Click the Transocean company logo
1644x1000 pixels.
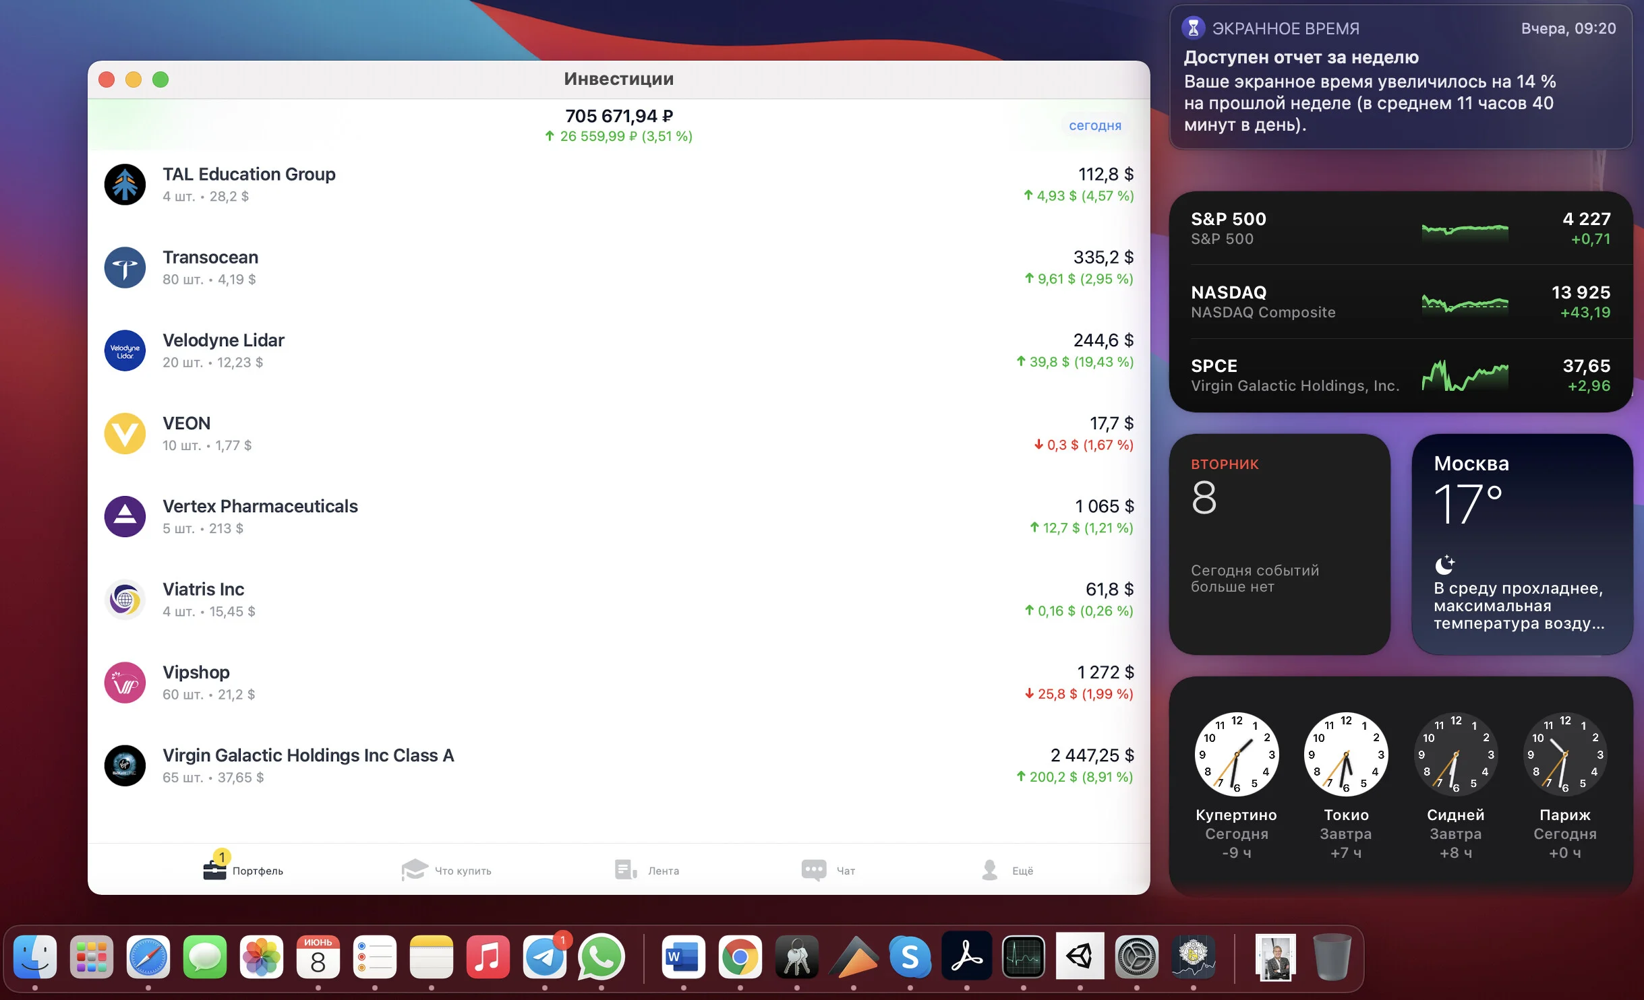125,268
